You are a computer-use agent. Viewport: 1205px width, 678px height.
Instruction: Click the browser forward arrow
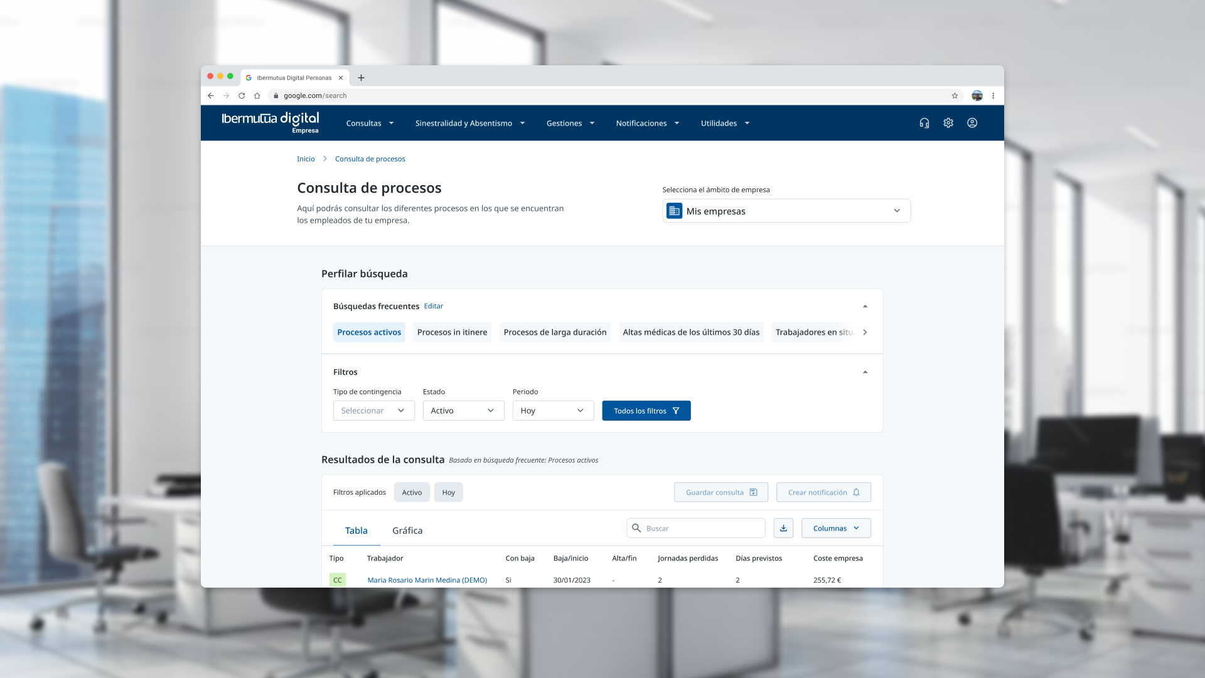(x=226, y=95)
